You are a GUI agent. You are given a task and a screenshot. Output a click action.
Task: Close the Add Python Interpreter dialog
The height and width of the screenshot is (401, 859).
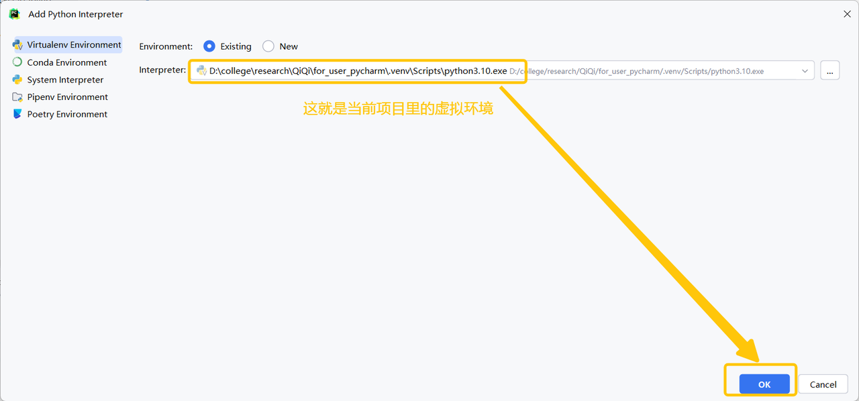[x=844, y=14]
